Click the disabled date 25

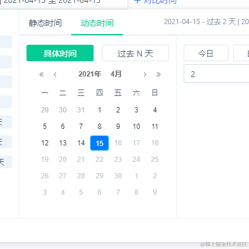tap(155, 160)
